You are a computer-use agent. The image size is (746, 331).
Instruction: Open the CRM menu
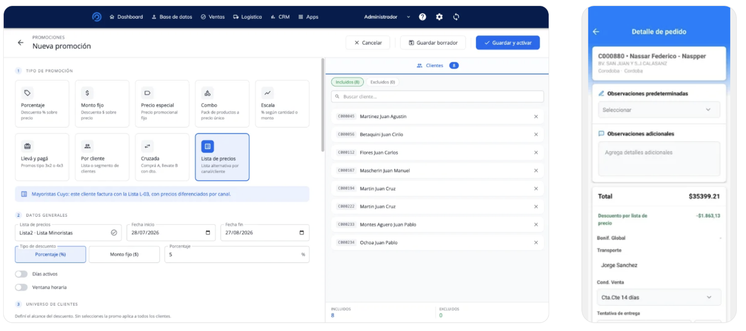point(280,17)
